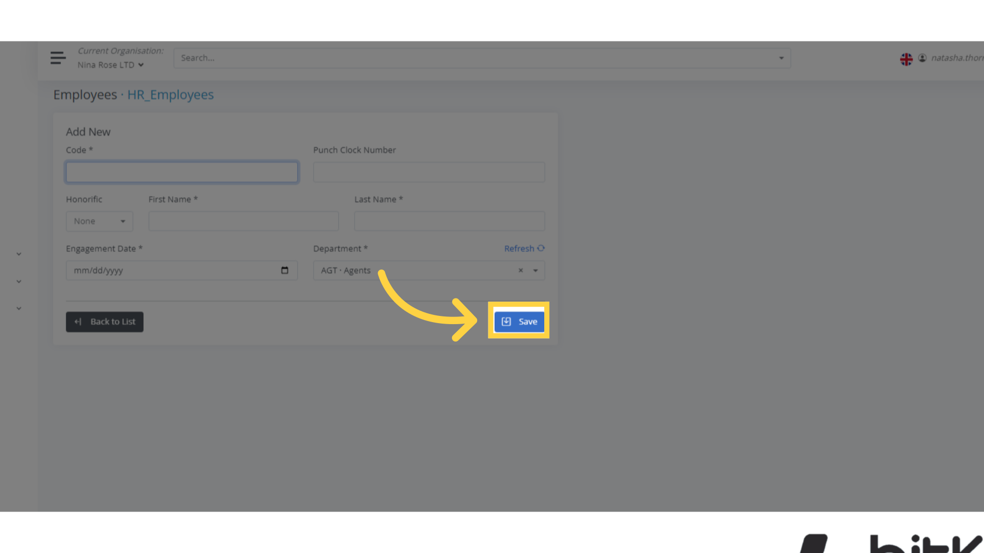Click the back-arrow icon in Back to List
Image resolution: width=984 pixels, height=553 pixels.
pos(78,322)
